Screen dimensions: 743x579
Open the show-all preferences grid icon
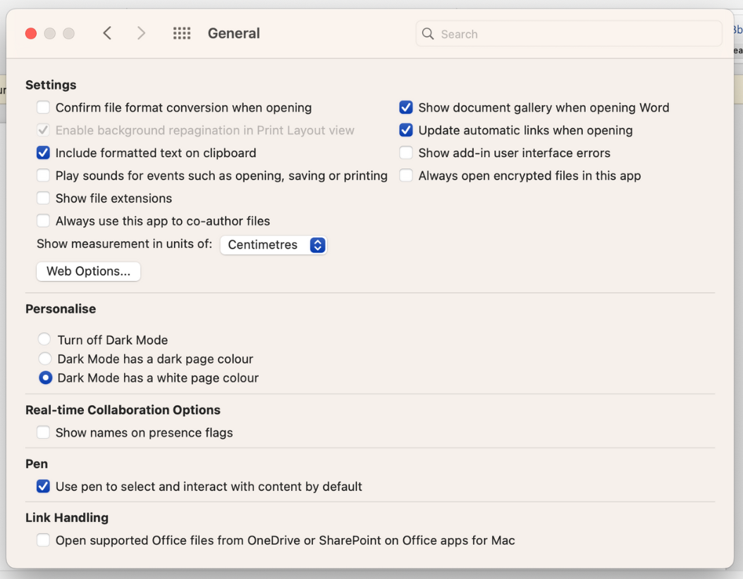point(181,32)
